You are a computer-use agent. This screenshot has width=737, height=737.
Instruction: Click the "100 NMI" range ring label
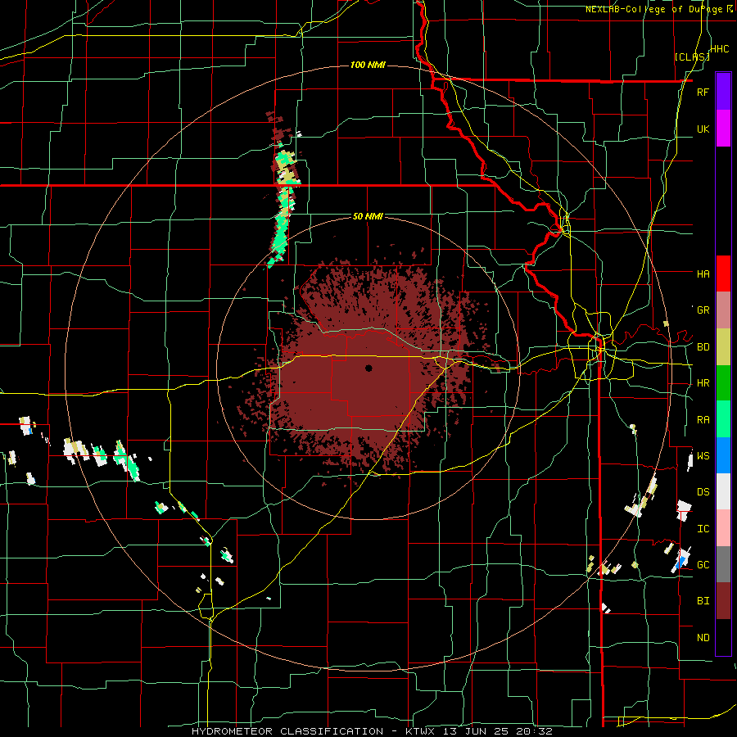pos(368,65)
